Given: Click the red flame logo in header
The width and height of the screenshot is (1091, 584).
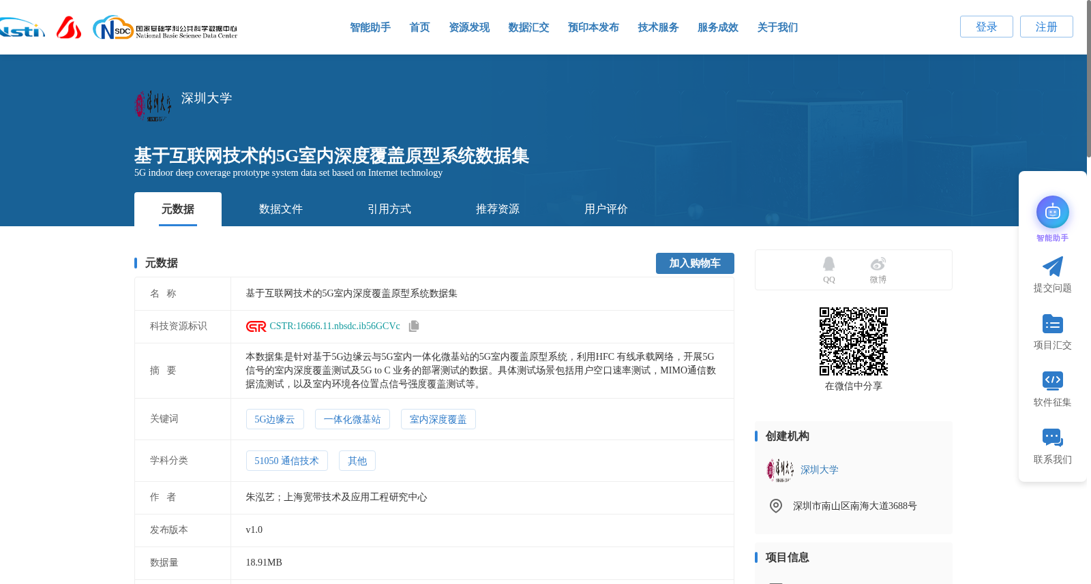Looking at the screenshot, I should click(69, 27).
